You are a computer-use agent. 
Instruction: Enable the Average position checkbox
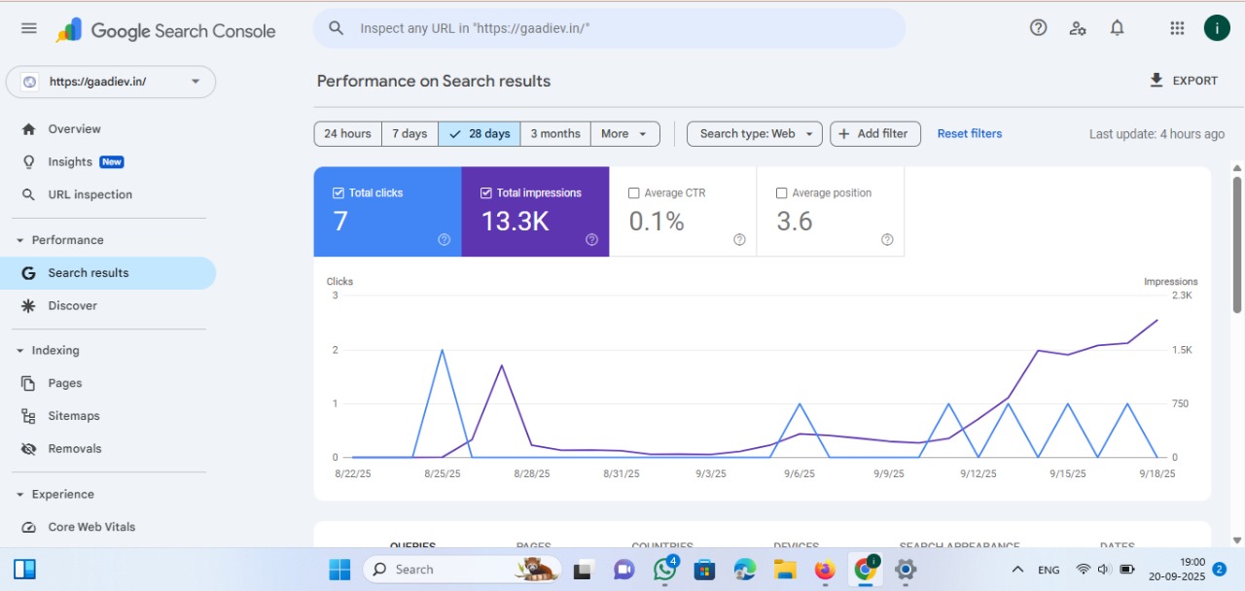pos(781,193)
